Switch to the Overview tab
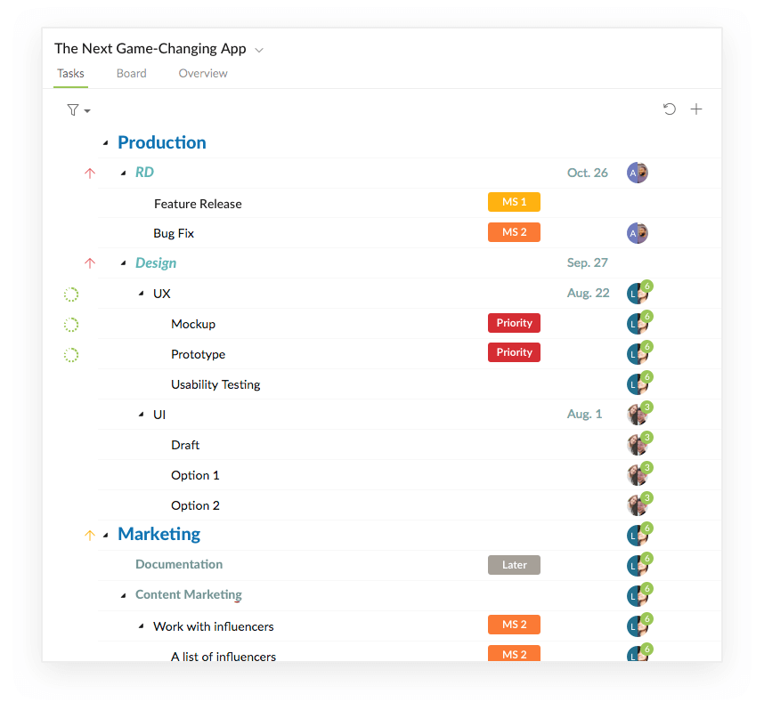 click(x=203, y=74)
